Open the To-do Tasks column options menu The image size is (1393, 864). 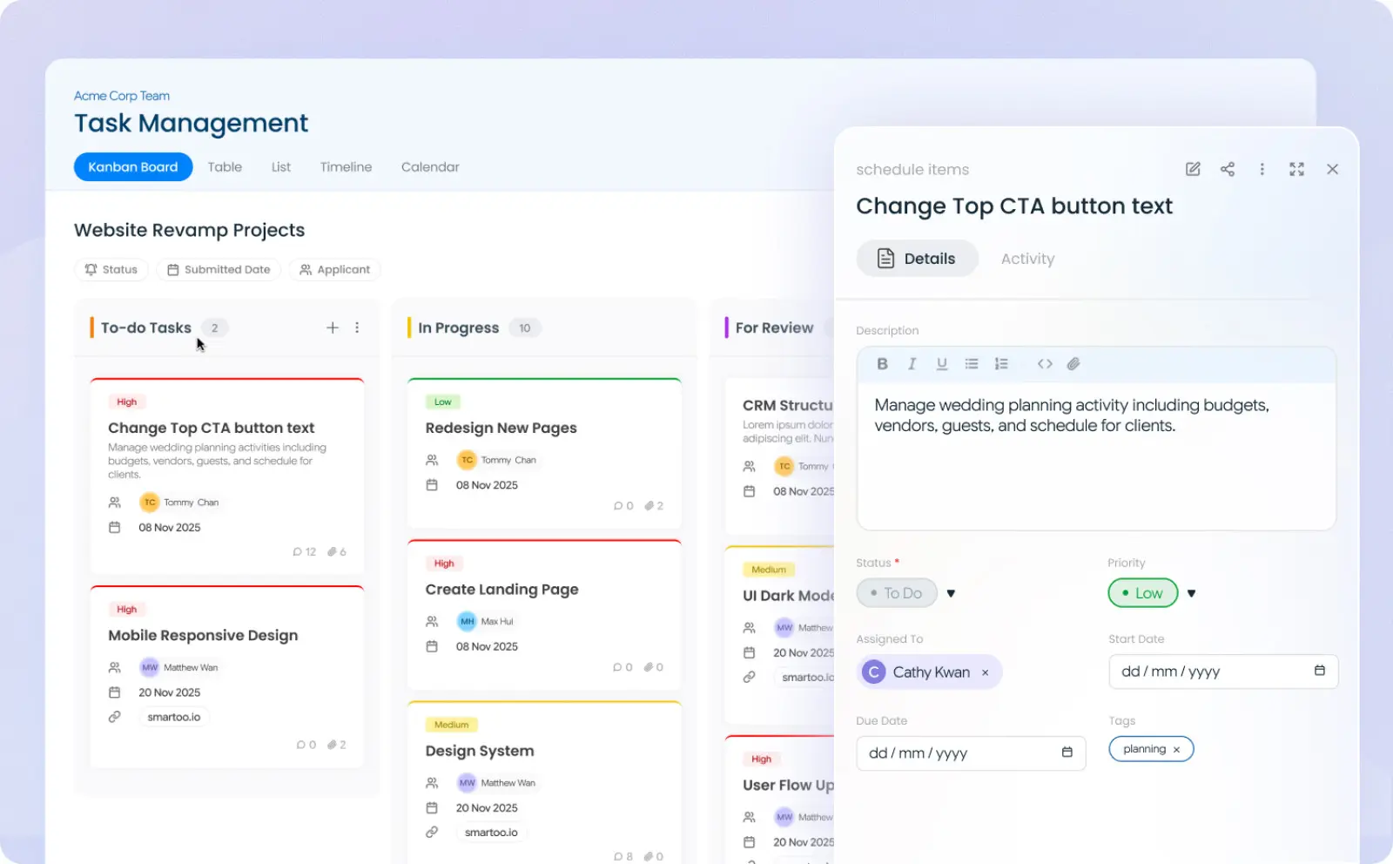click(357, 327)
